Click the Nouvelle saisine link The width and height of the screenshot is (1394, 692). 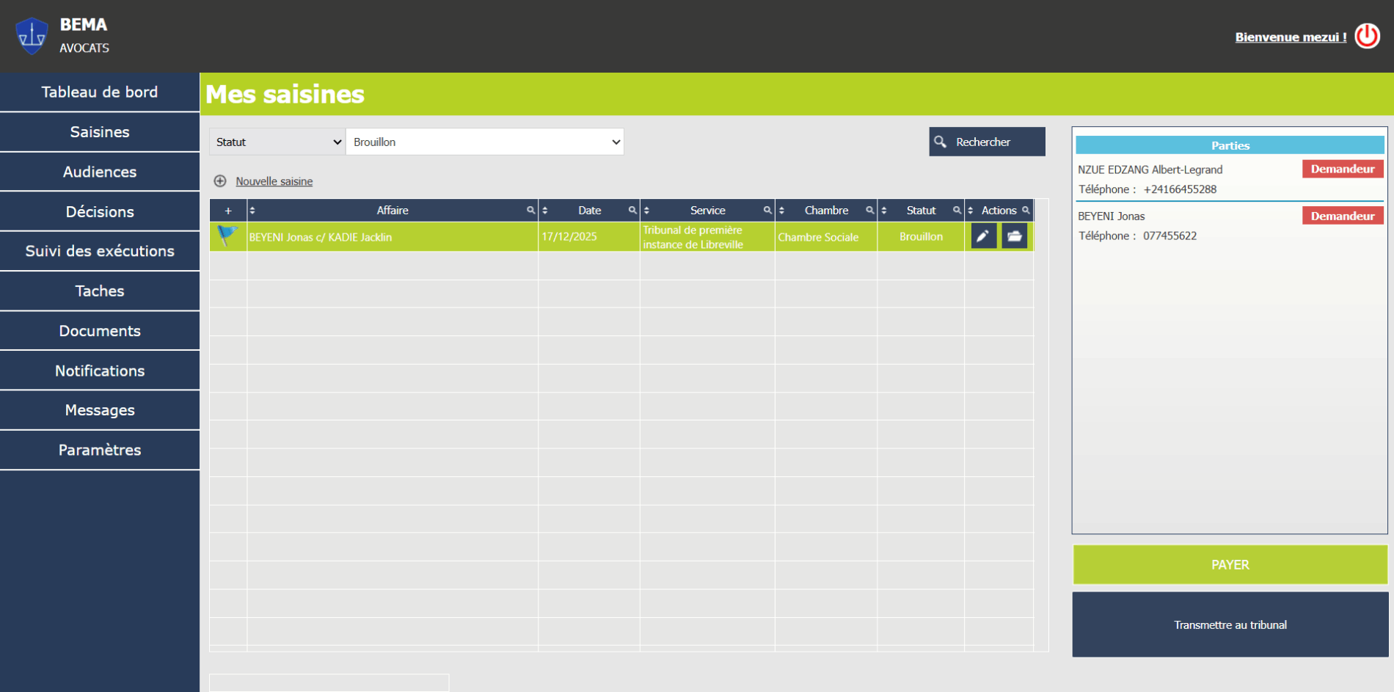pos(274,181)
